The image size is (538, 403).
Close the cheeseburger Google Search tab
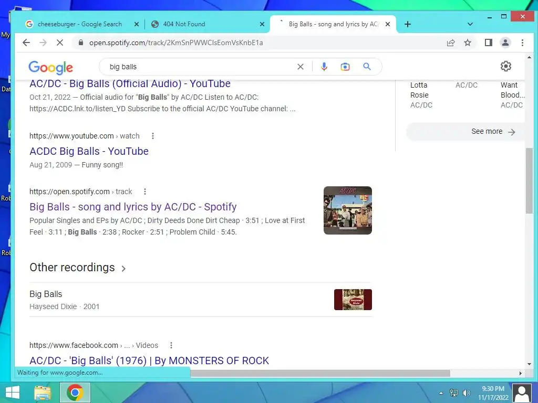[136, 24]
